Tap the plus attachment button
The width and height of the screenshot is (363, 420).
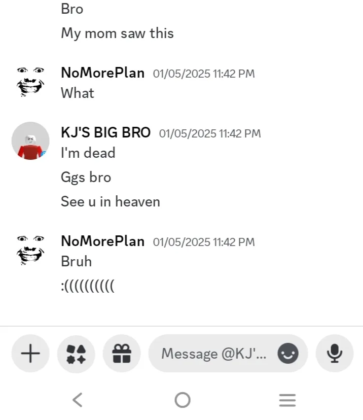[x=30, y=354]
